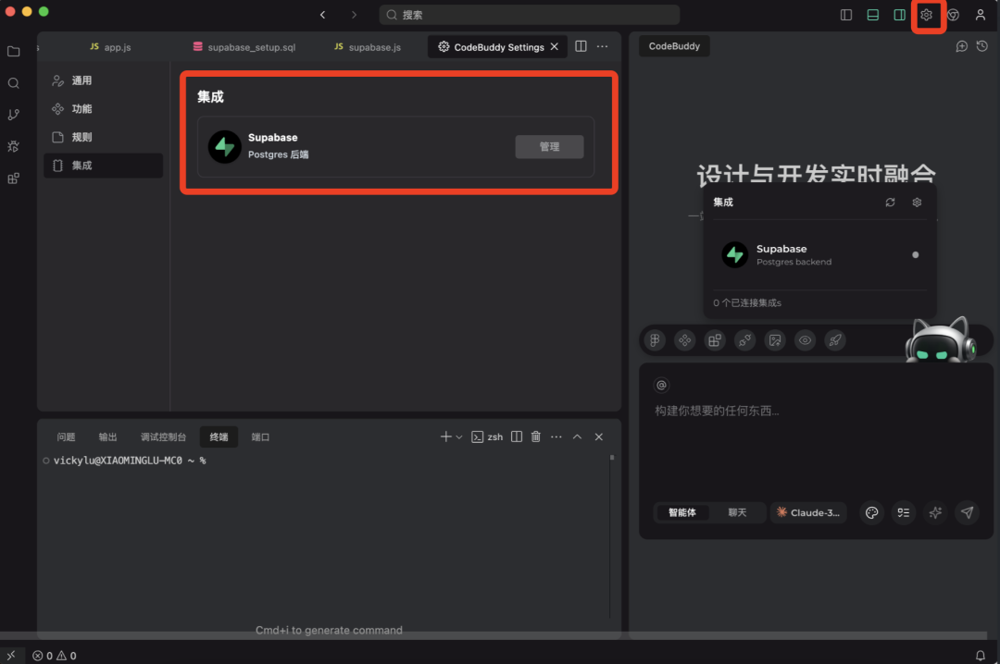Image resolution: width=1000 pixels, height=664 pixels.
Task: Switch to the supabase.js editor tab
Action: 374,46
